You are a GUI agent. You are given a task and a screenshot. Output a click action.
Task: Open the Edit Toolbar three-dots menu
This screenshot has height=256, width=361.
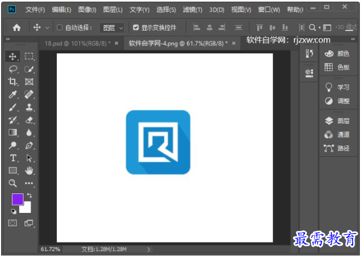(x=29, y=183)
